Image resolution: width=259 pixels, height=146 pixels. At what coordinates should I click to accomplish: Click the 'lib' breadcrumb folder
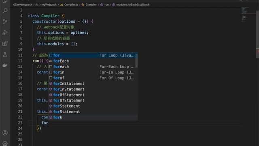coord(37,4)
